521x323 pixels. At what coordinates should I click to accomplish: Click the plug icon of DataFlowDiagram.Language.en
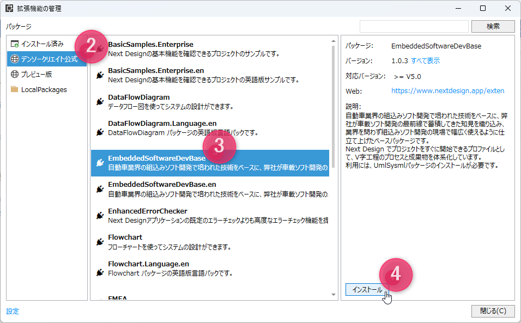tap(100, 132)
